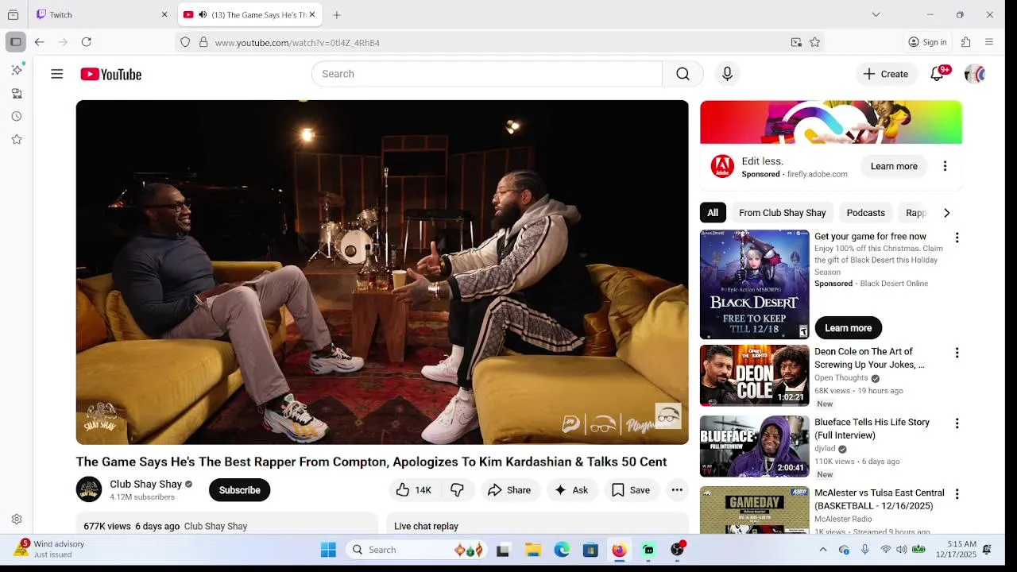Click the YouTube logo to go home
The image size is (1017, 572).
[x=110, y=74]
